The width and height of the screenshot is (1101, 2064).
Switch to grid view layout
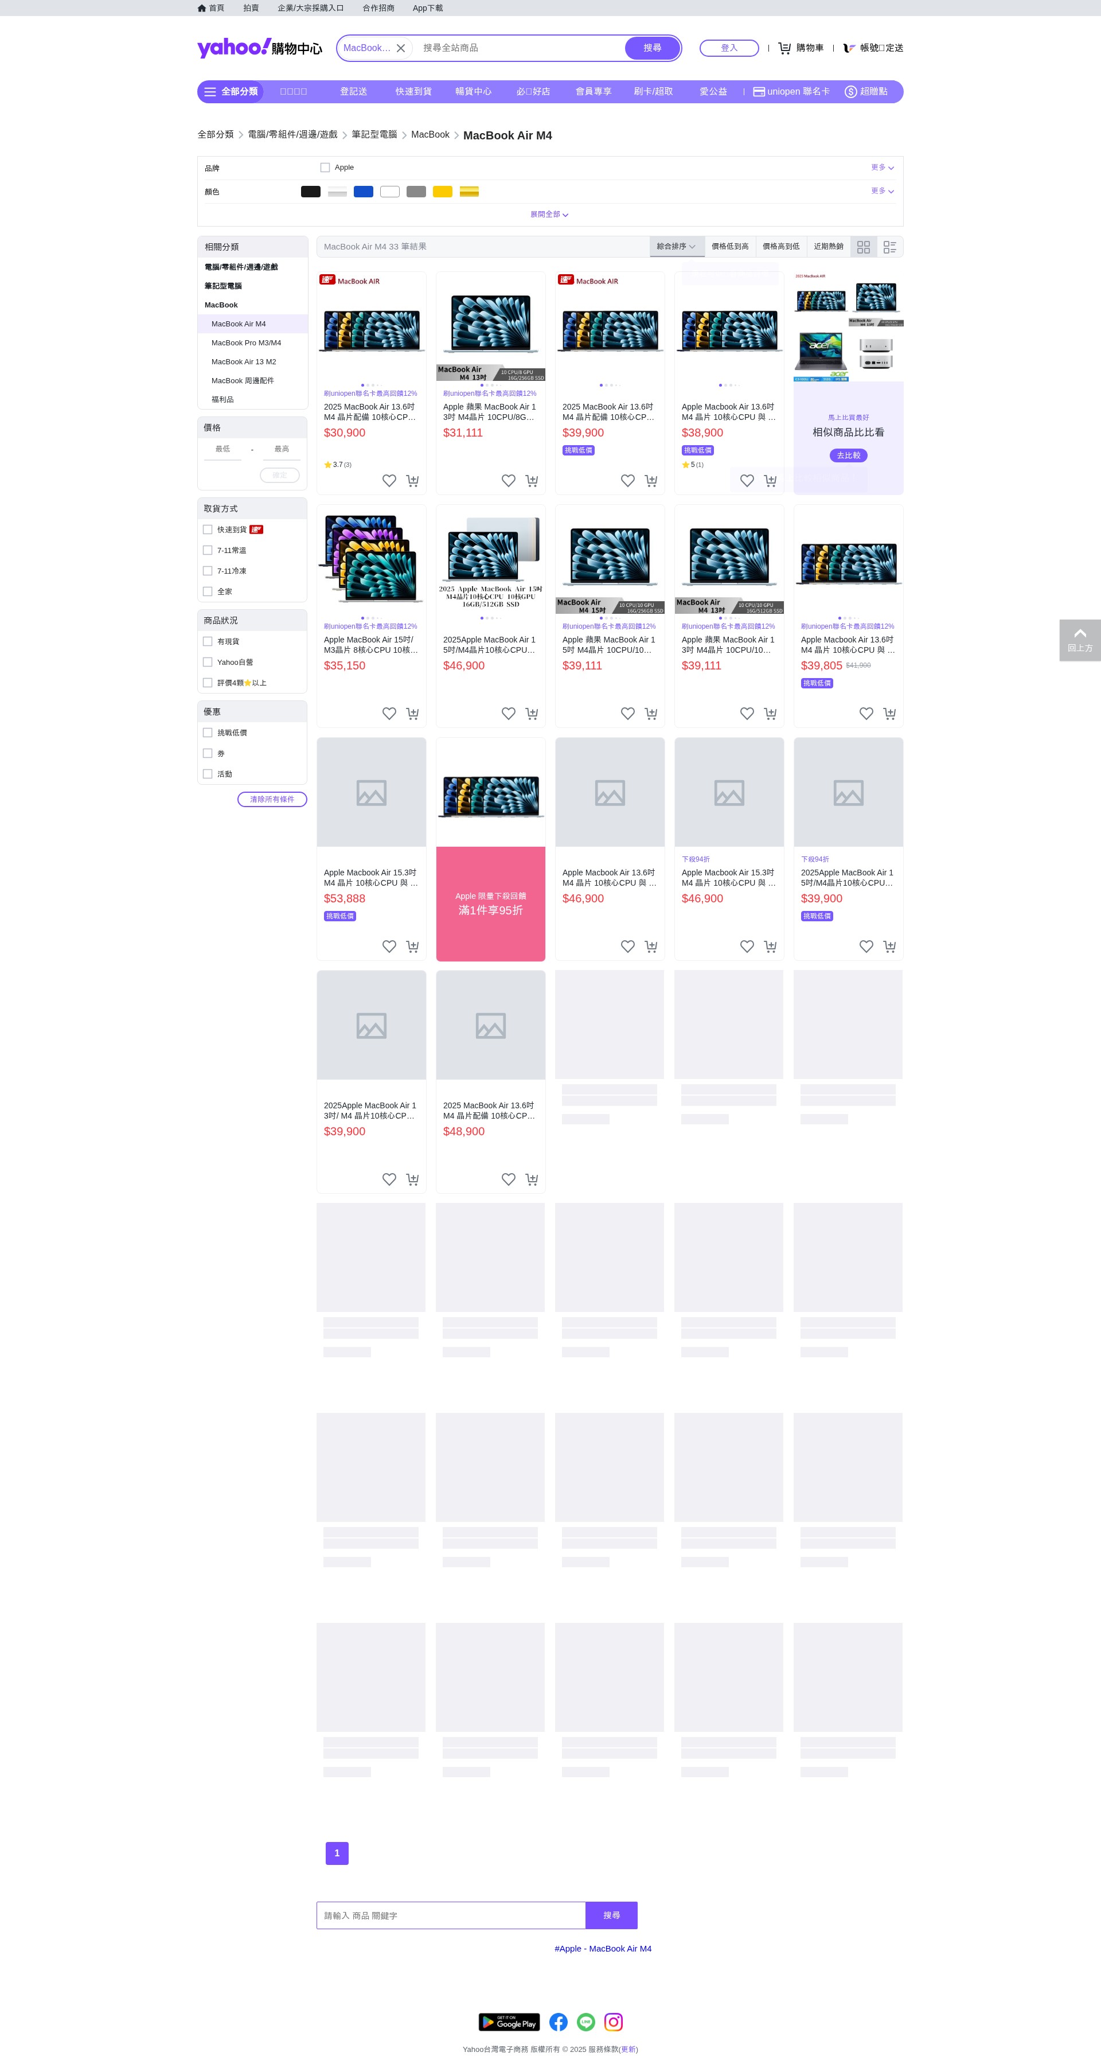coord(863,247)
